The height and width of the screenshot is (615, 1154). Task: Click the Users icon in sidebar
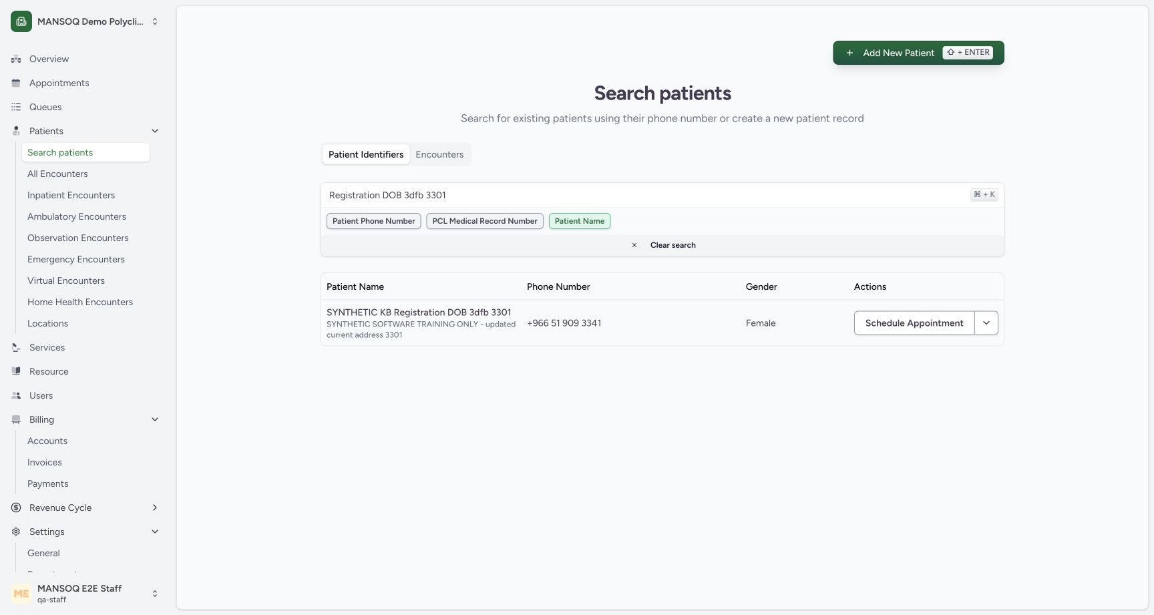click(x=16, y=395)
